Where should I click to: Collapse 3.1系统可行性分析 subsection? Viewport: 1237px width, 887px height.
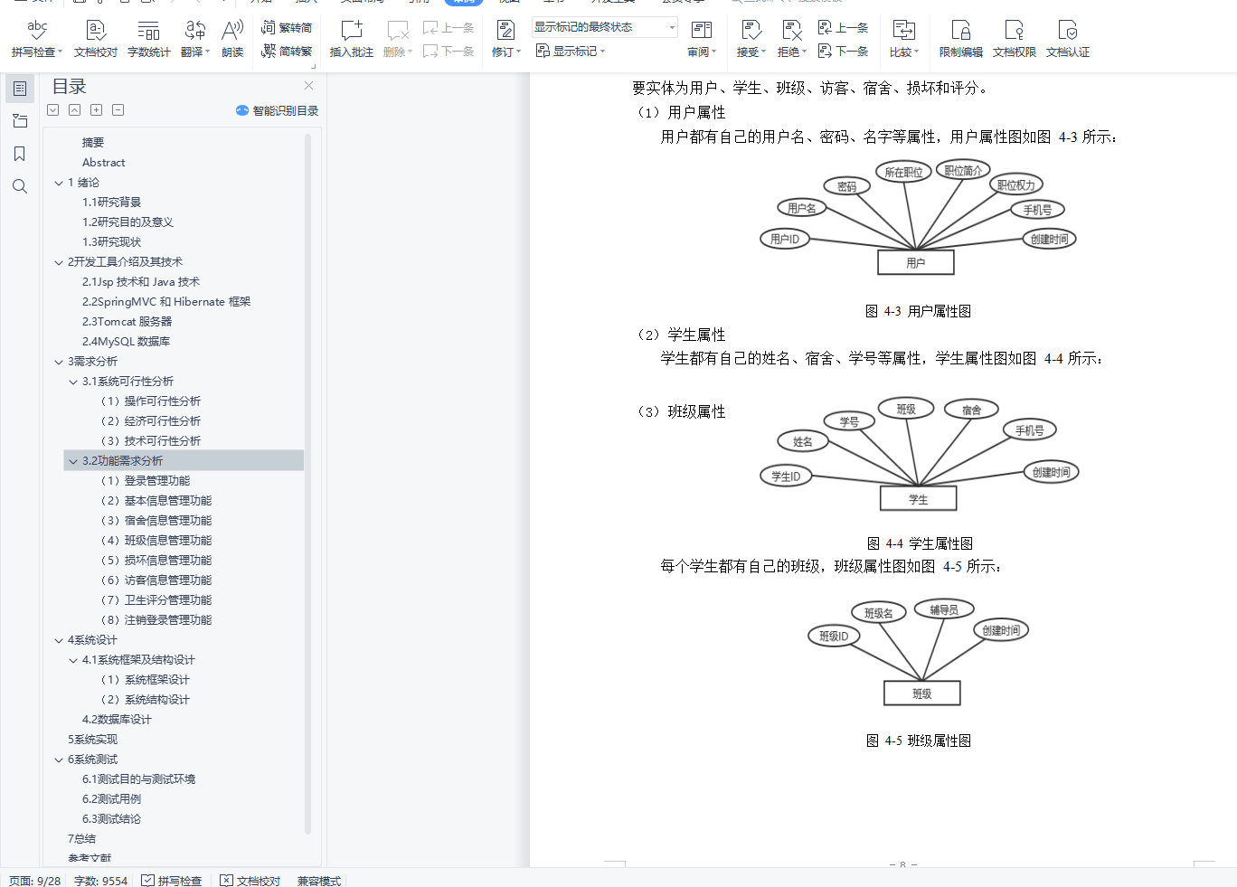pyautogui.click(x=73, y=382)
